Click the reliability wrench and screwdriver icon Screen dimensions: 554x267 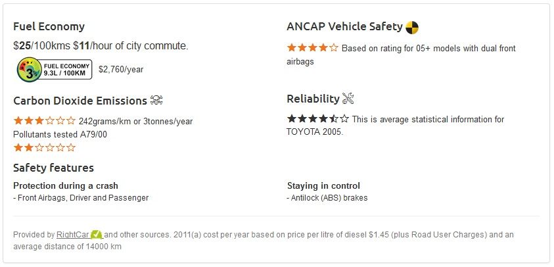tap(348, 99)
